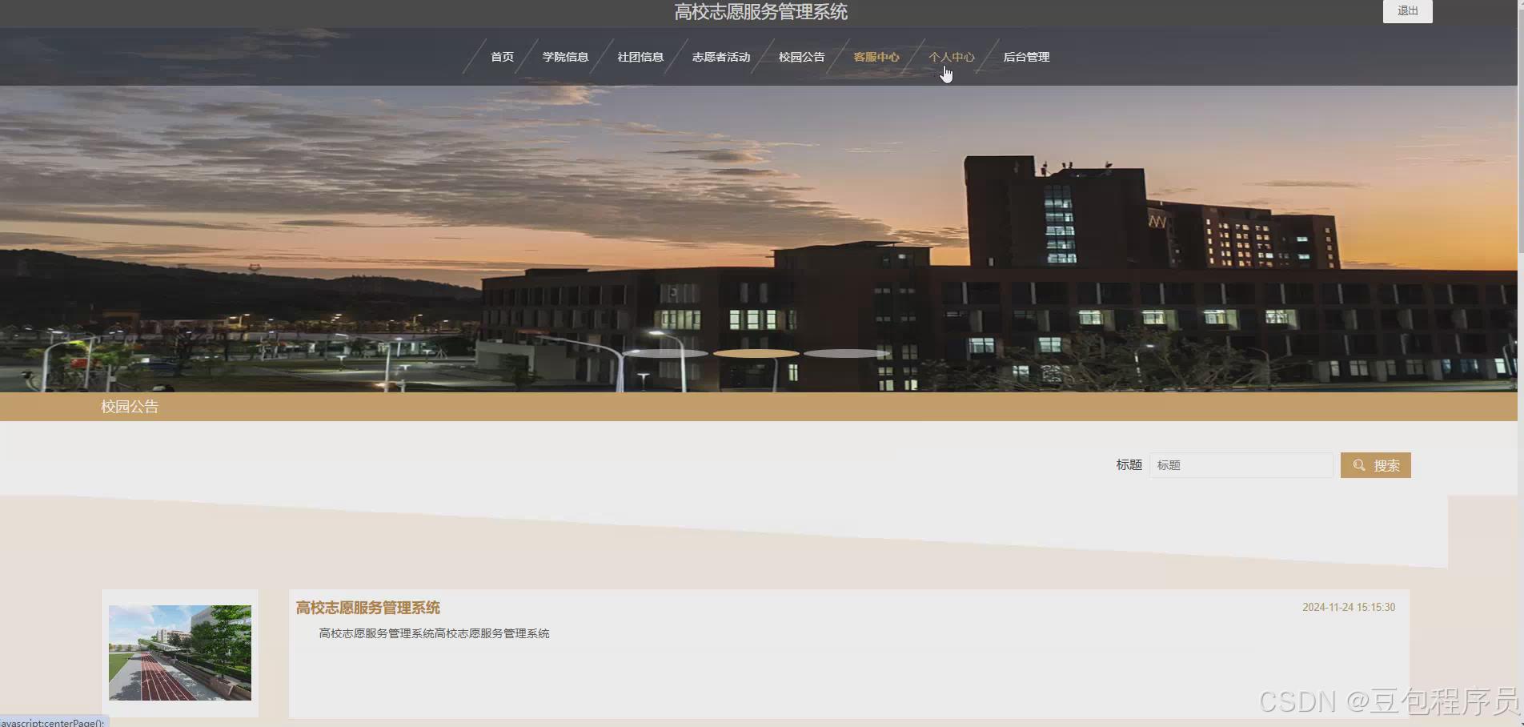View 志愿者活动 from the navigation bar
Viewport: 1524px width, 727px height.
point(720,57)
